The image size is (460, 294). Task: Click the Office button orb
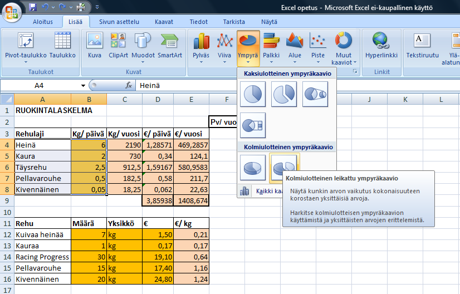click(x=12, y=12)
